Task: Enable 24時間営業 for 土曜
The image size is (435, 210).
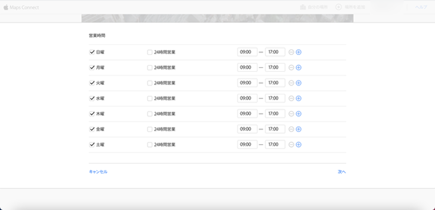Action: point(150,145)
